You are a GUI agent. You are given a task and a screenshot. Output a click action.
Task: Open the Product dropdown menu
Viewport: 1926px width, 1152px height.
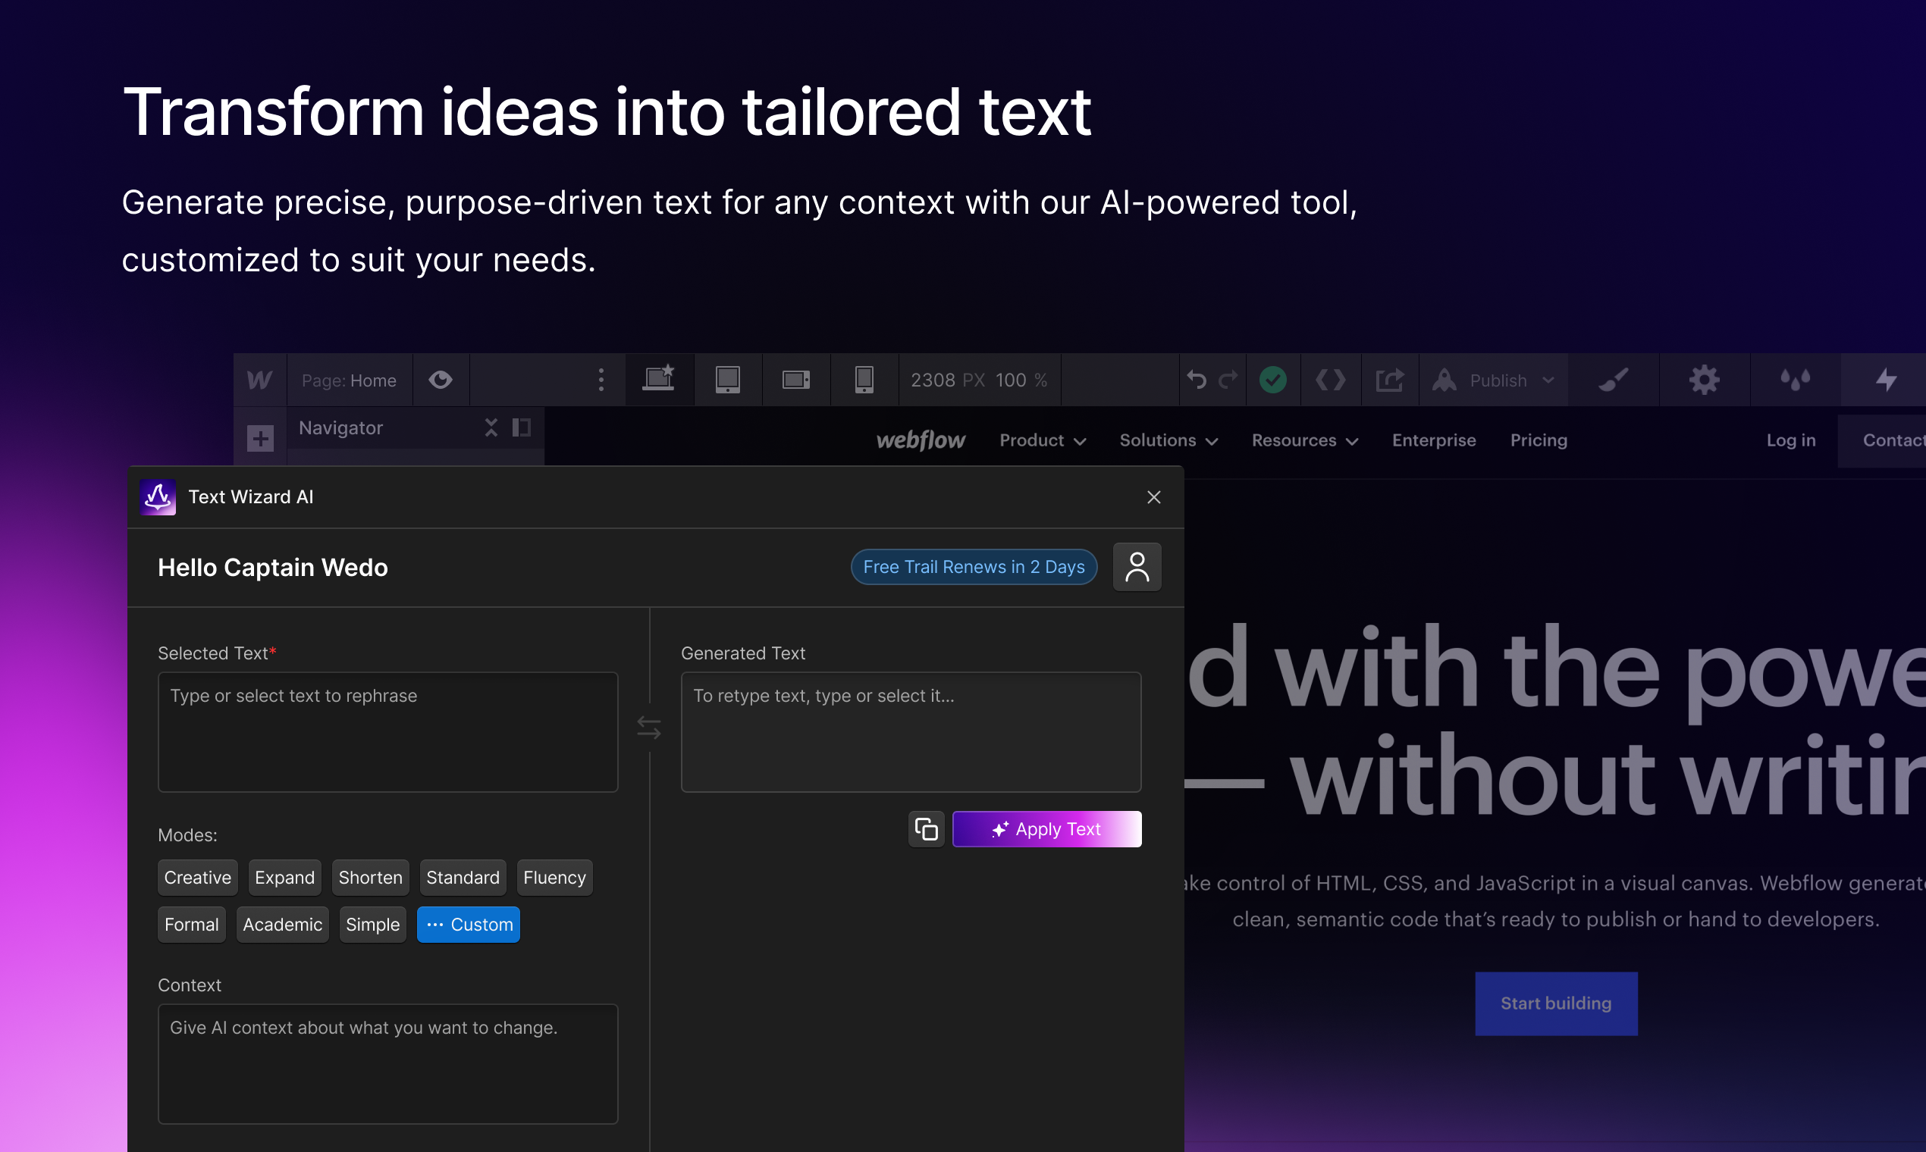click(x=1041, y=440)
